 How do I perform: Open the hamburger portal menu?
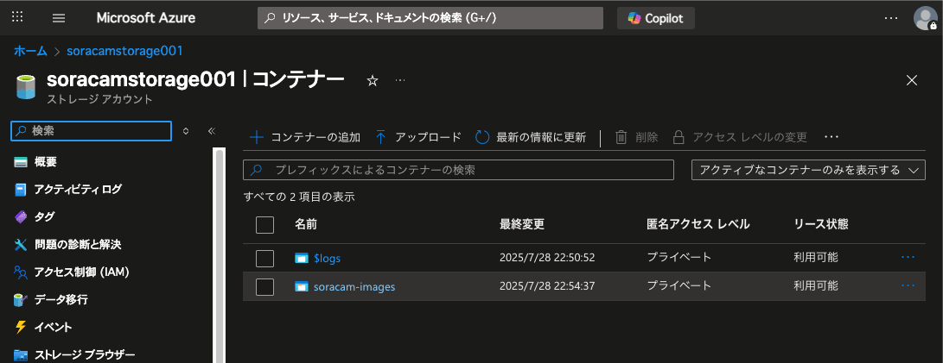pyautogui.click(x=58, y=18)
